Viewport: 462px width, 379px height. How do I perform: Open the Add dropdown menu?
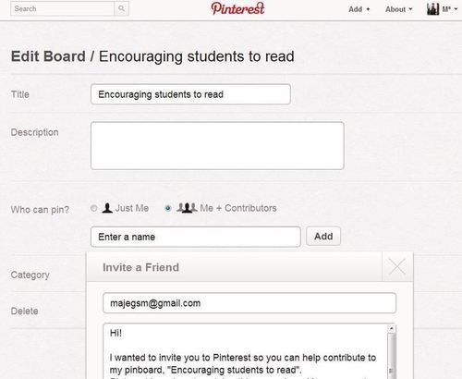coord(359,9)
